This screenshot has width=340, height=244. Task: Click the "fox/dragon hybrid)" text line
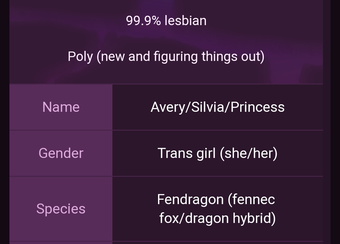coord(217,218)
